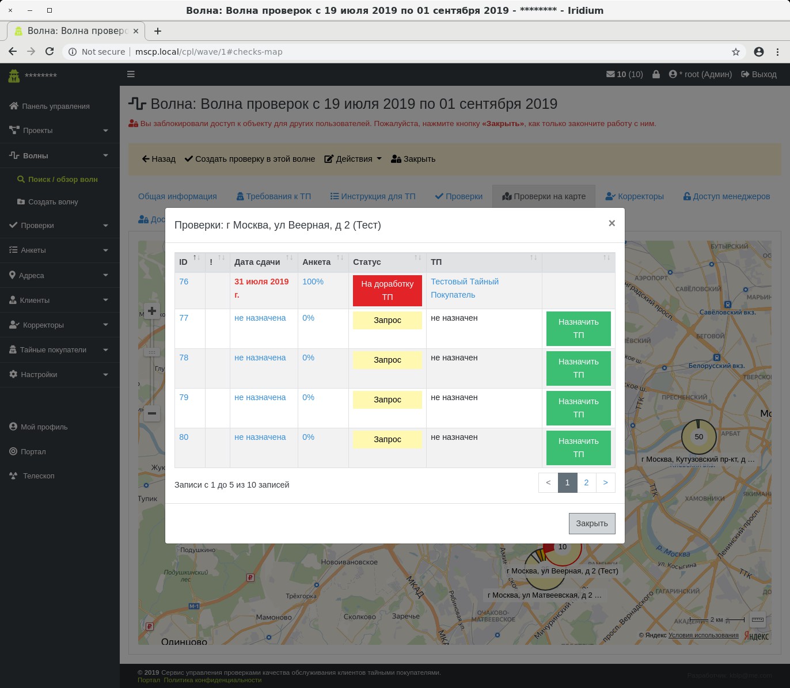The width and height of the screenshot is (790, 688).
Task: Expand the Анкеты sidebar menu
Action: [59, 250]
